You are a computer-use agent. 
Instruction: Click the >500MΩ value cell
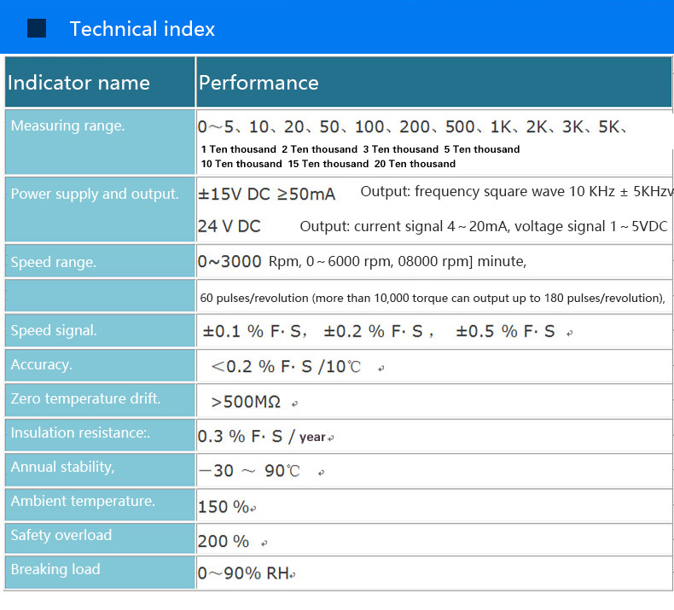tap(246, 402)
